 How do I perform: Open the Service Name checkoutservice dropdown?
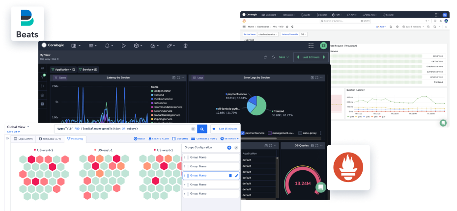tap(267, 34)
